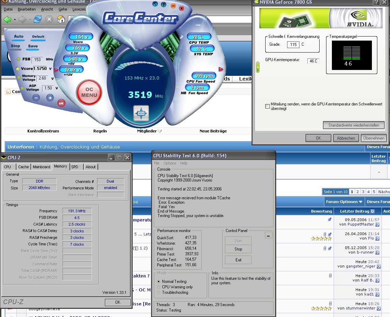Click Übernehmen in NVIDIA dialog
Screen dimensions: 390x317
tap(374, 138)
